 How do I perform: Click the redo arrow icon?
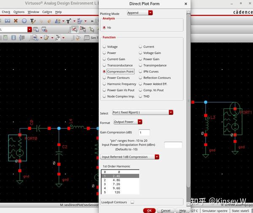click(49, 21)
